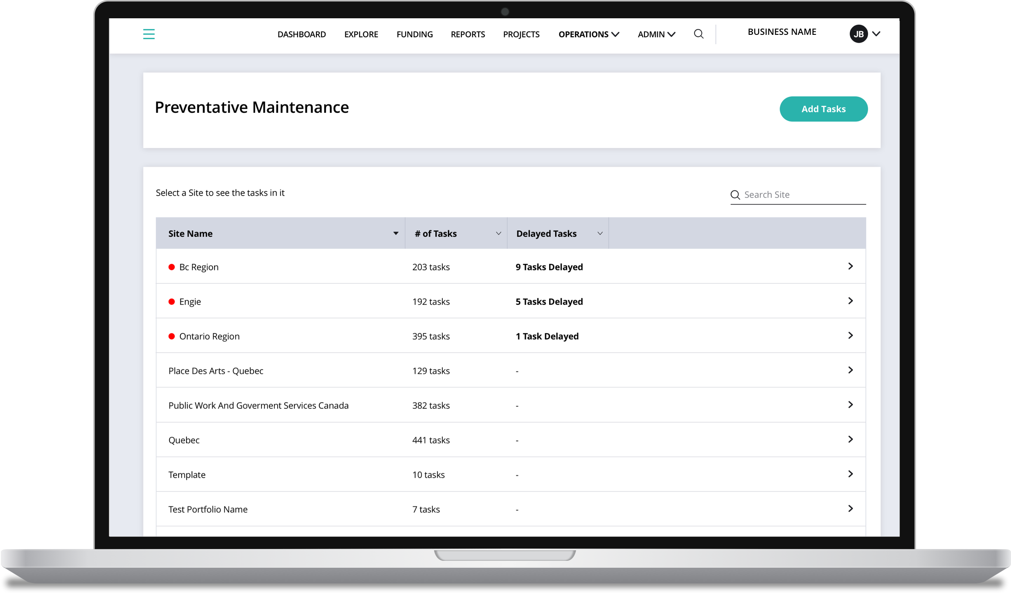Click the Delayed Tasks column sort toggle

(x=599, y=234)
